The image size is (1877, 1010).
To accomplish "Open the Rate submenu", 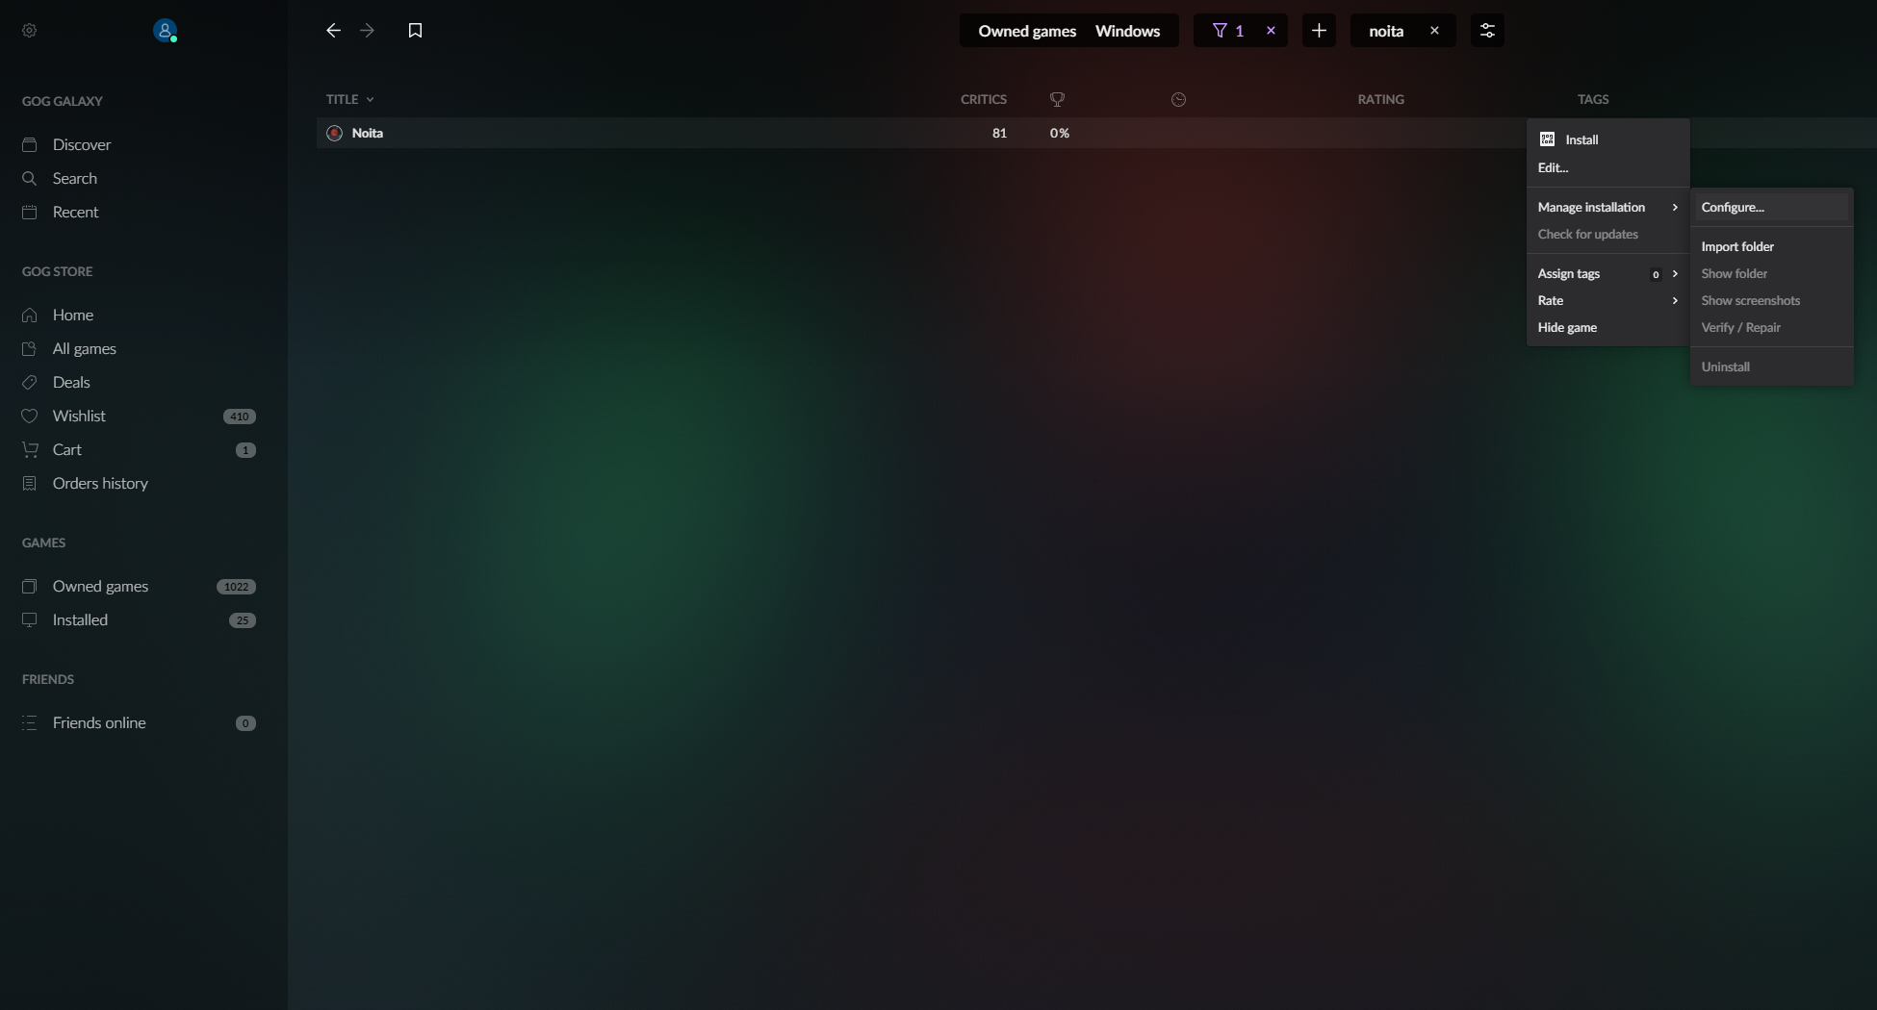I will click(x=1551, y=300).
